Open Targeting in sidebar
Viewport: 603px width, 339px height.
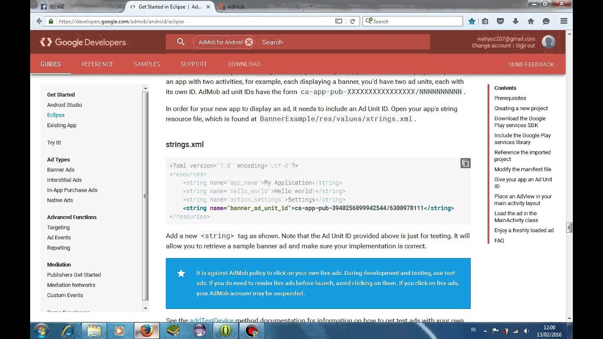58,227
